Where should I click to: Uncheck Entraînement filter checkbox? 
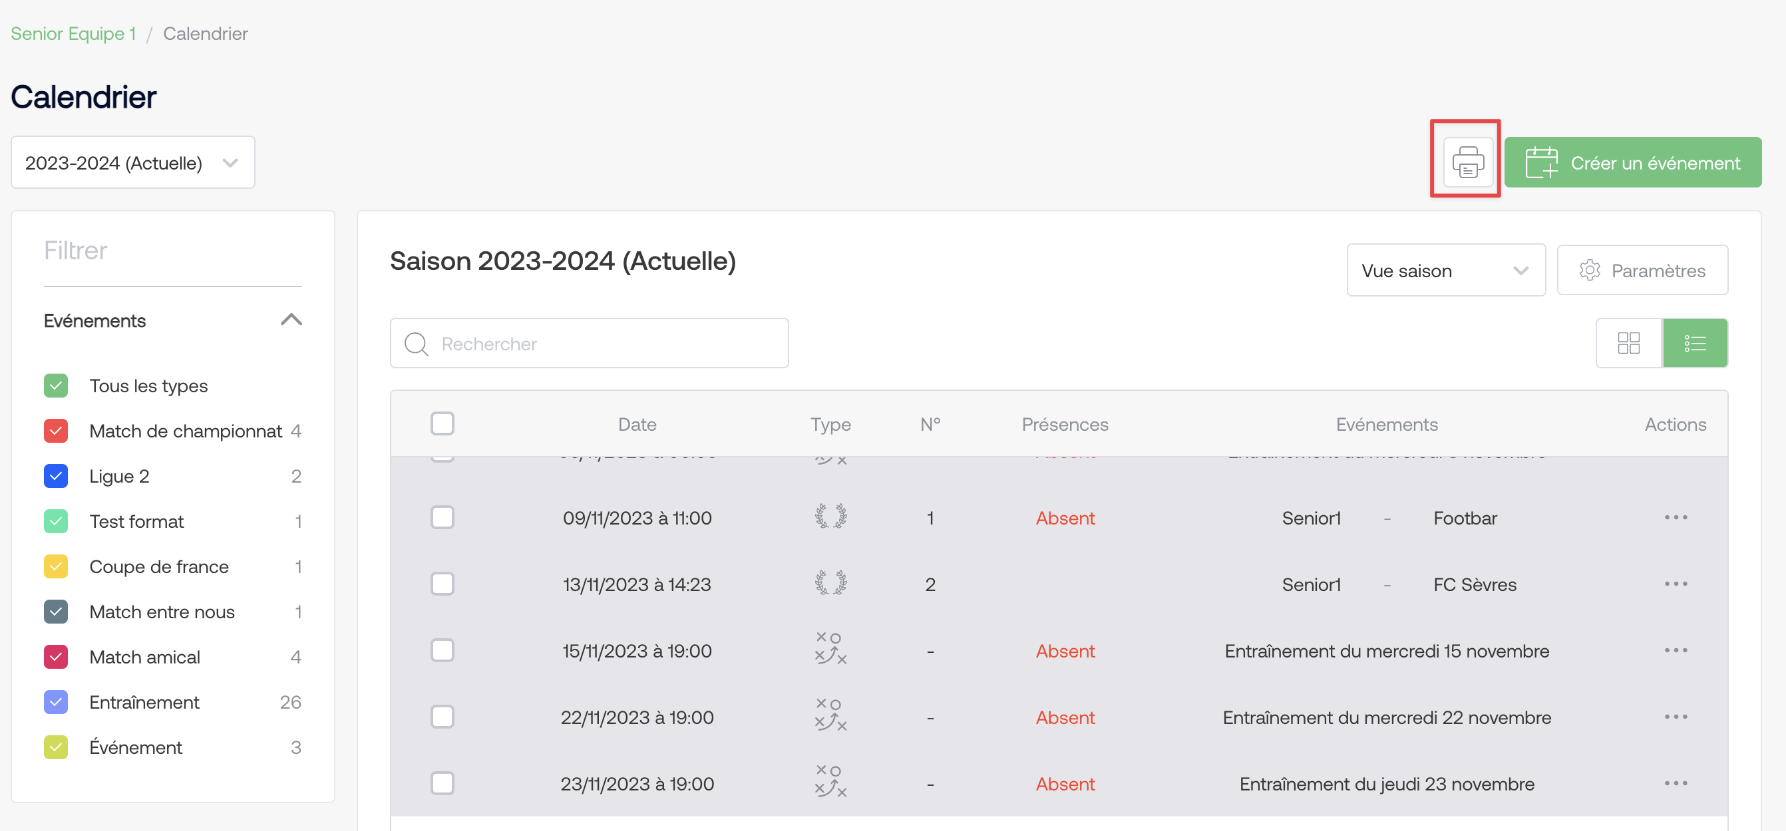point(55,702)
